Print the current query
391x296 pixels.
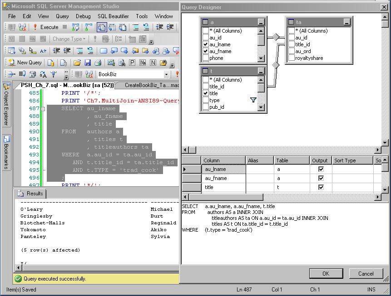point(98,62)
